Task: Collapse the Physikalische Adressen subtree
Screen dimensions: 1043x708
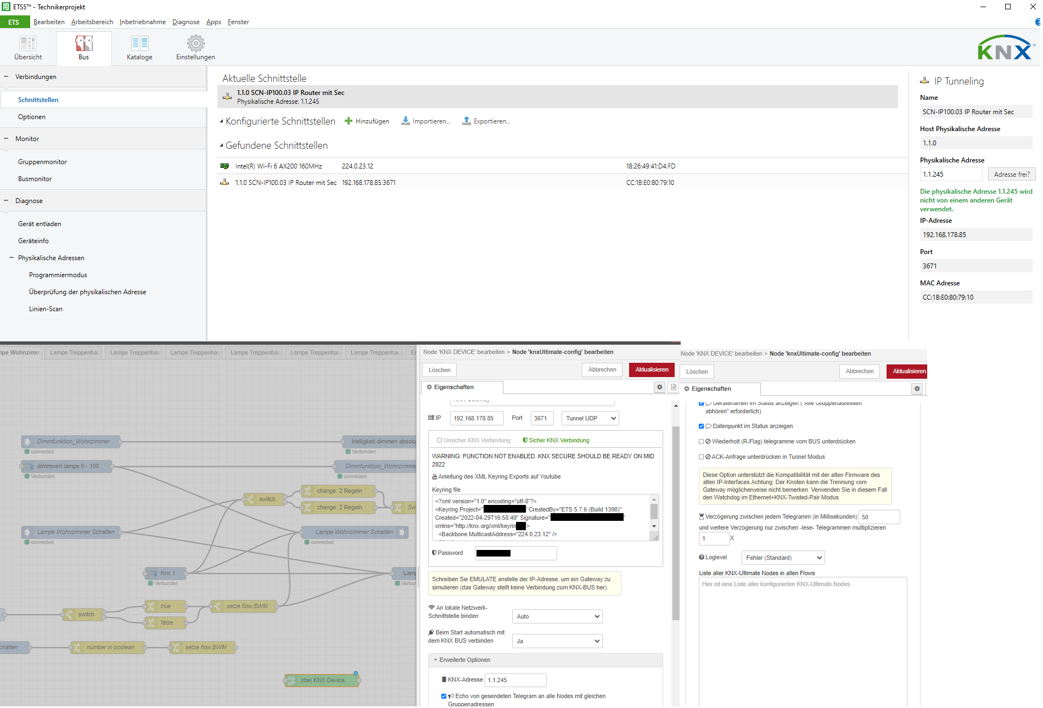Action: [x=12, y=257]
